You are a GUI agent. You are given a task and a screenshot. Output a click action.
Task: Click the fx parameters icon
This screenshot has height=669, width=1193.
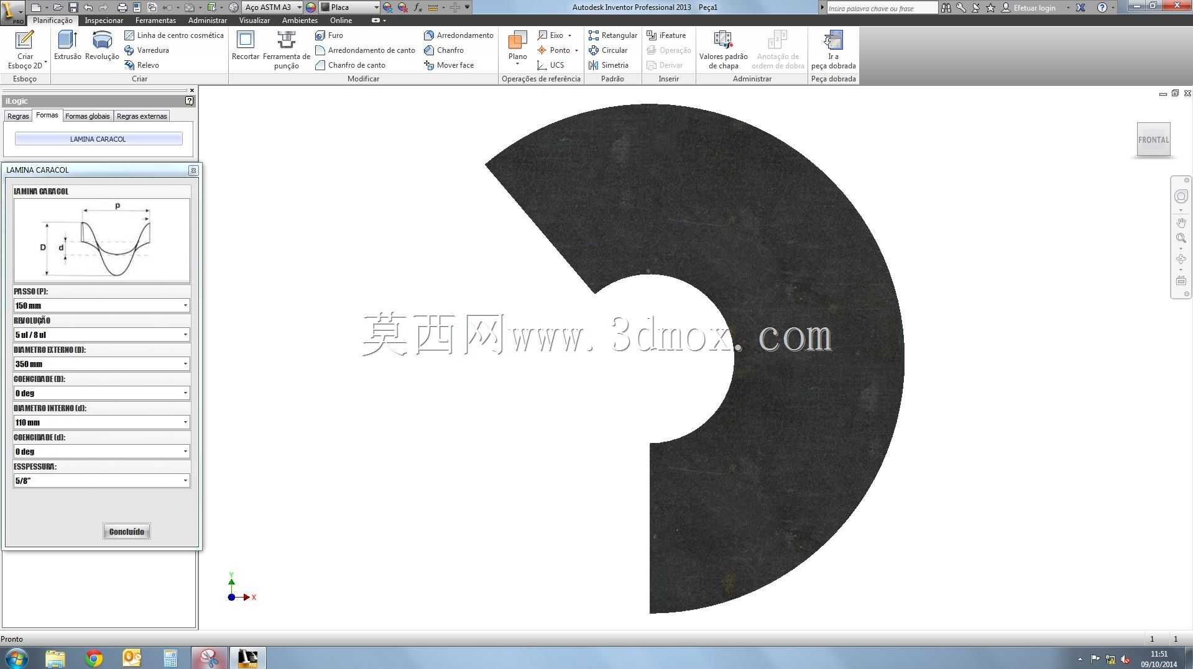[x=417, y=7]
